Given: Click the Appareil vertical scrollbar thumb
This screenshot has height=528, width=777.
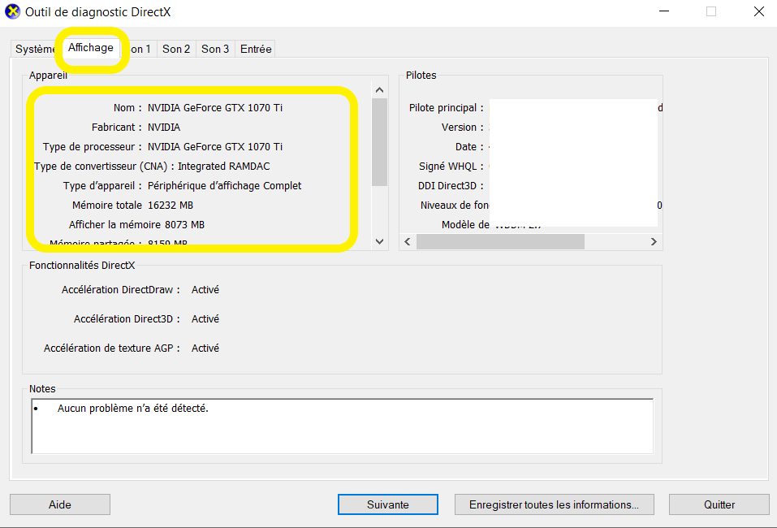Looking at the screenshot, I should coord(379,142).
